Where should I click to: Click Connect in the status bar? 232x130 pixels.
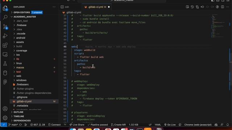coord(54,125)
